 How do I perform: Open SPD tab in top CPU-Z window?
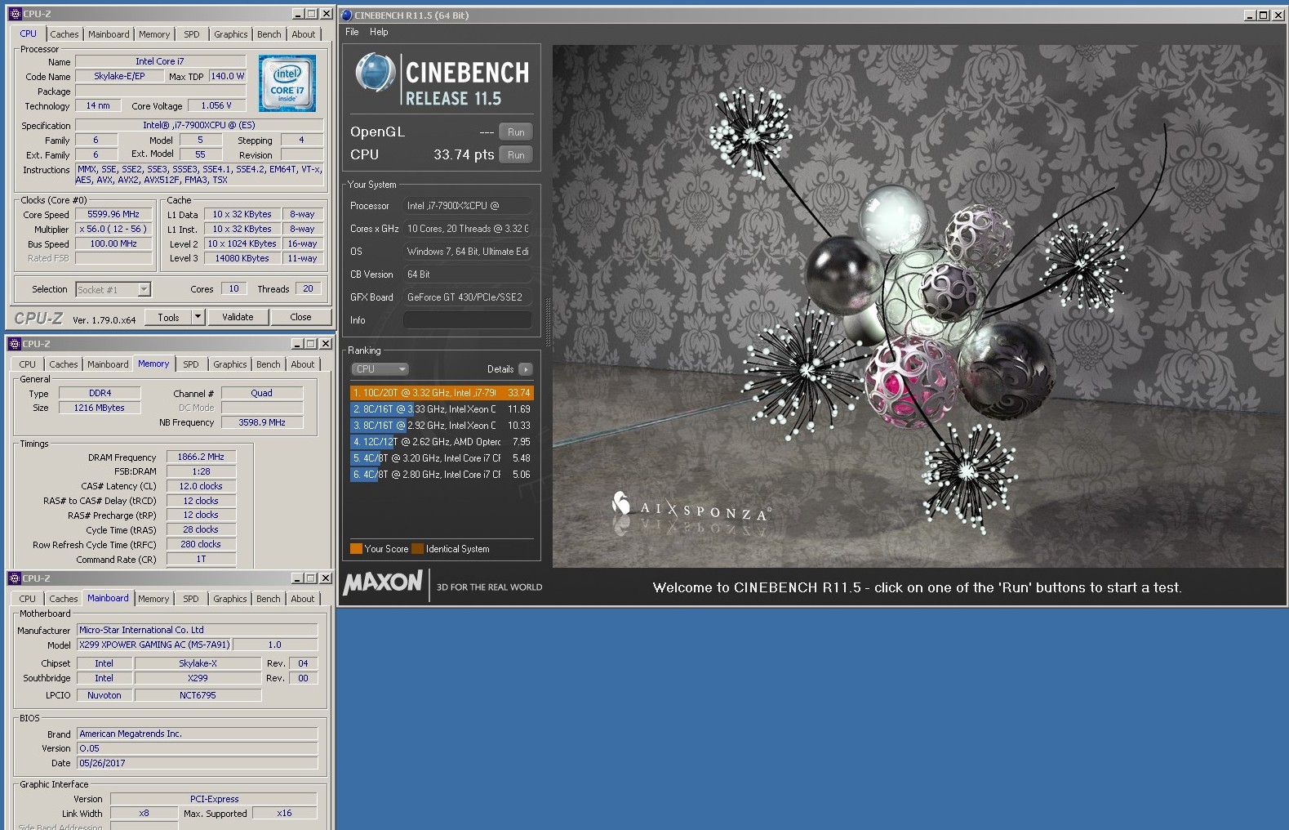click(191, 34)
